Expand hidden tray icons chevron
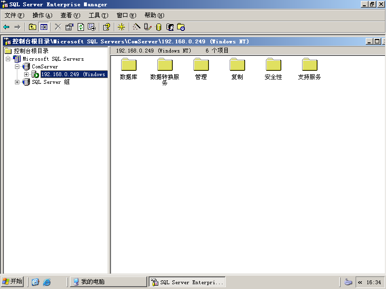 360,282
